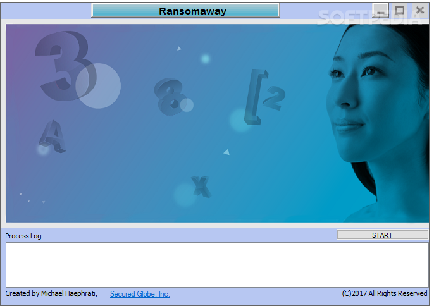The height and width of the screenshot is (306, 434).
Task: Click the blue banner image with the woman's face
Action: coord(217,123)
